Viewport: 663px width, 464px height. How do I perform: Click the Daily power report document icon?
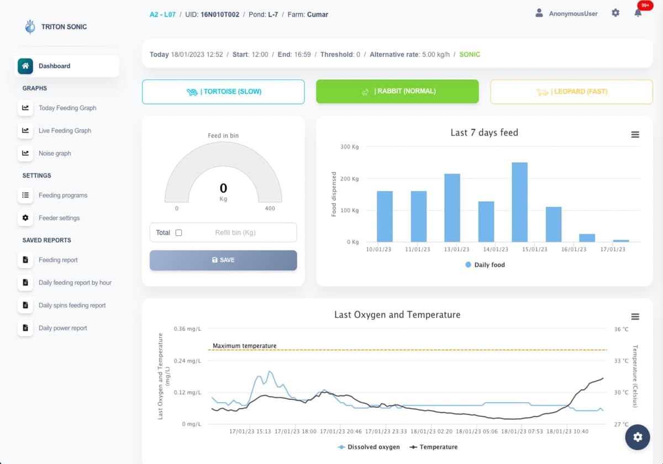point(25,328)
